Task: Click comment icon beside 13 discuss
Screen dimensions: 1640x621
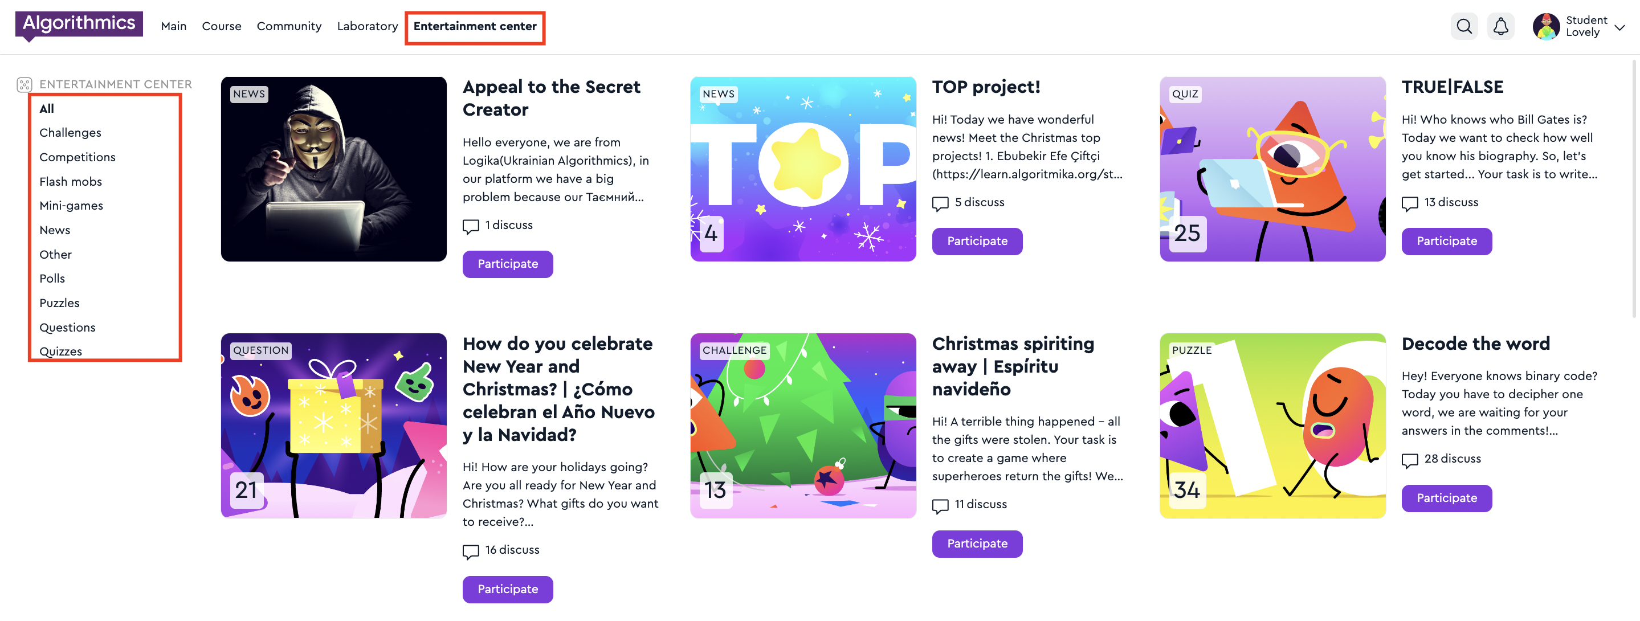Action: (x=1410, y=203)
